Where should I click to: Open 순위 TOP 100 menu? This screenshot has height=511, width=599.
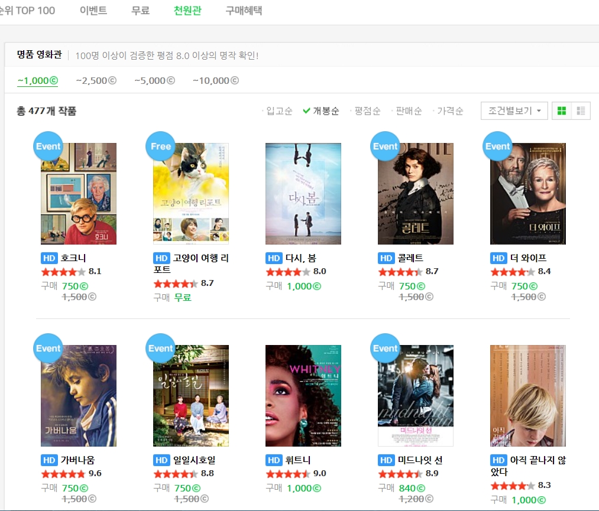pyautogui.click(x=27, y=11)
